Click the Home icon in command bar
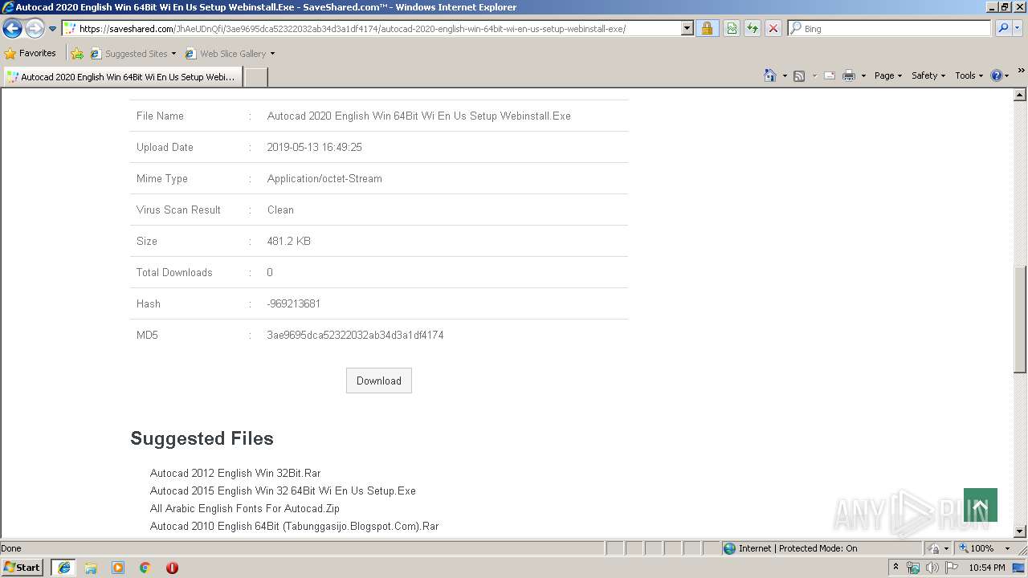This screenshot has height=578, width=1028. click(770, 75)
